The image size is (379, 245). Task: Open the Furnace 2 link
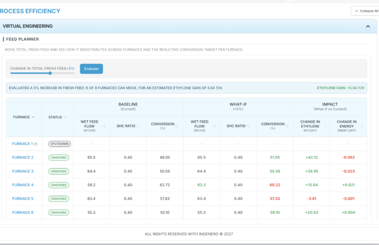(x=23, y=157)
